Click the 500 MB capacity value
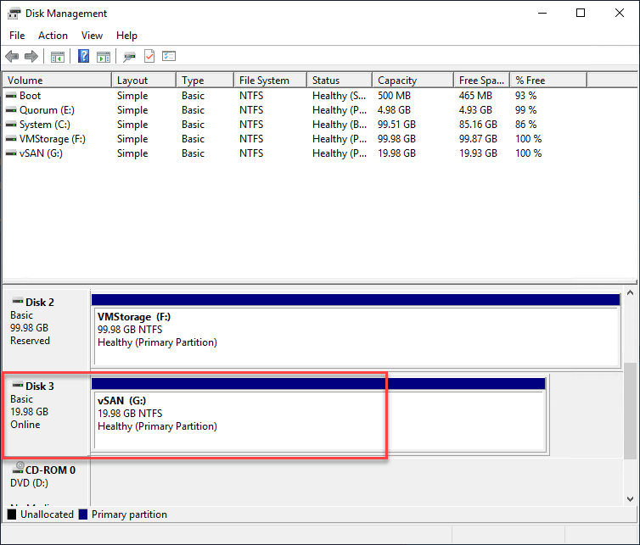 (x=394, y=96)
